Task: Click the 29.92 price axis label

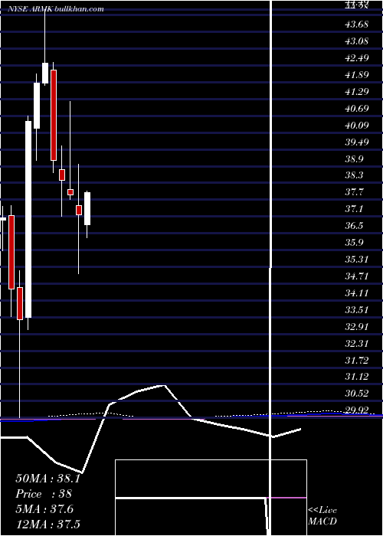Action: (357, 410)
